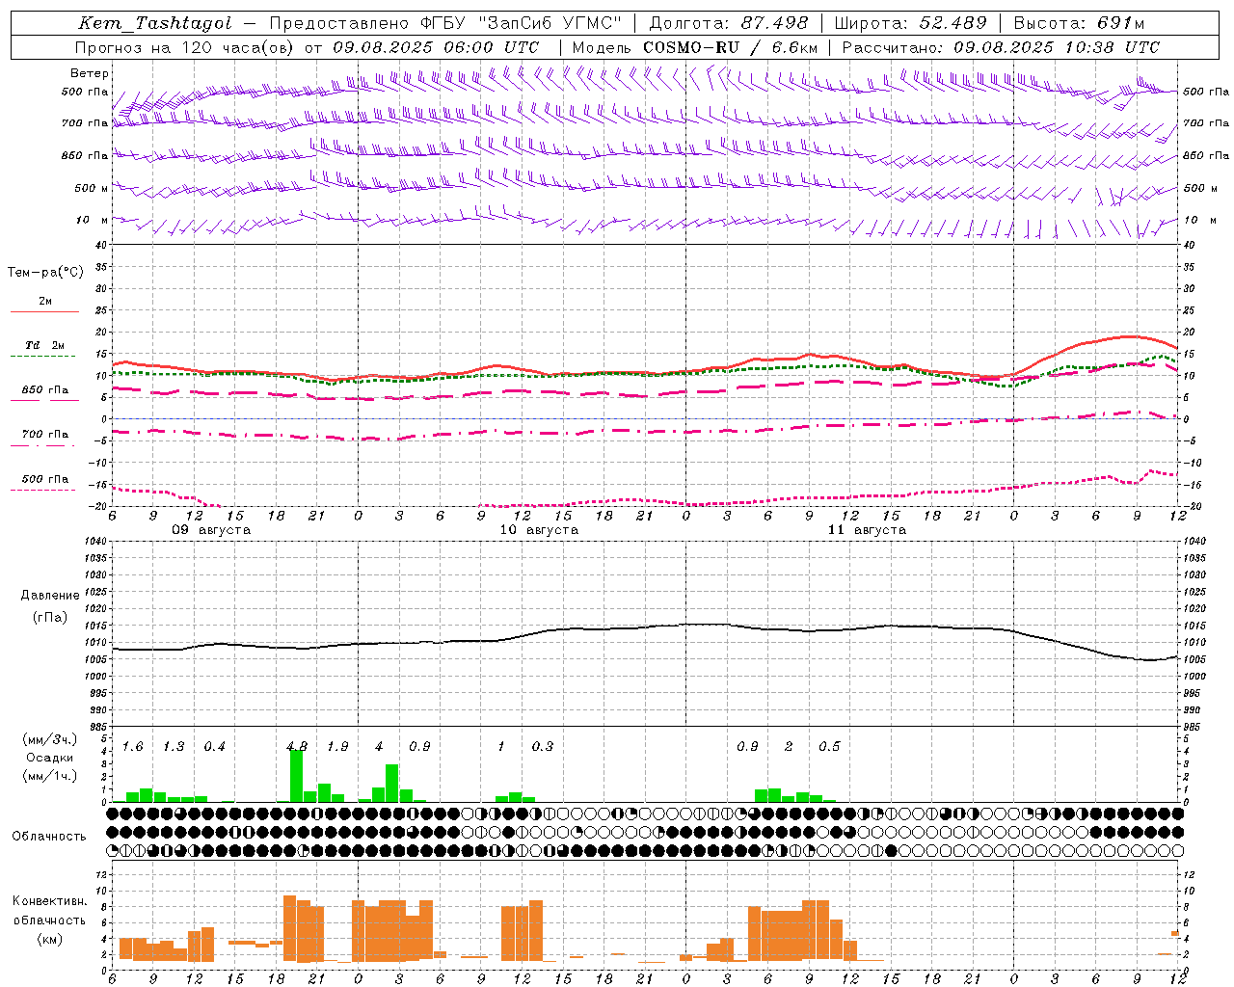This screenshot has width=1234, height=987.
Task: Click the Td 2м legend label
Action: click(44, 345)
